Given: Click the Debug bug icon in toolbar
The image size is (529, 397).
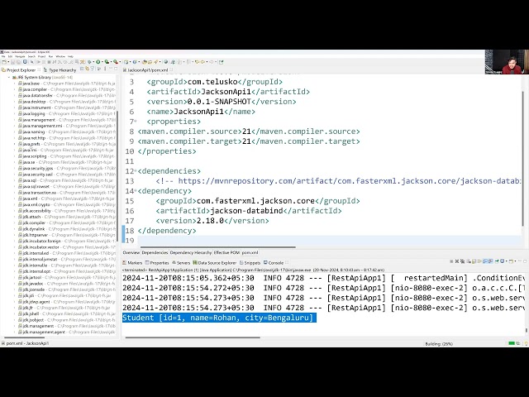Looking at the screenshot, I should point(89,62).
